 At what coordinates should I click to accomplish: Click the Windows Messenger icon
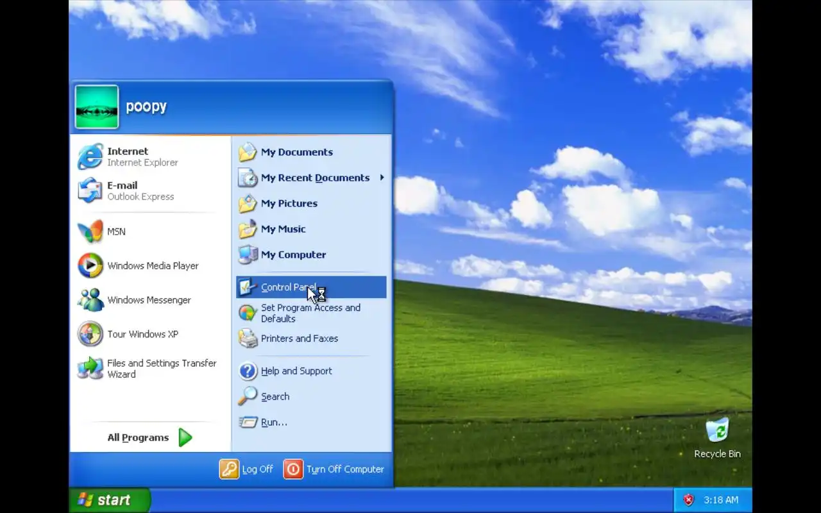[x=90, y=299]
